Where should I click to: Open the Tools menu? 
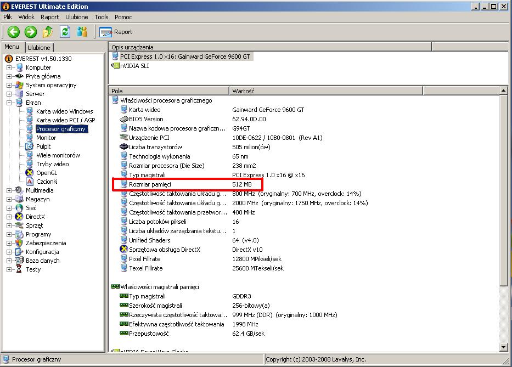pos(101,17)
